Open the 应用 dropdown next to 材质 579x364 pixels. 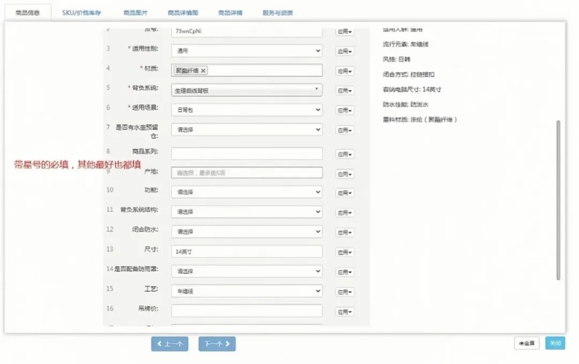[x=345, y=70]
